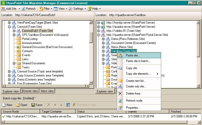Open the Add Site dropdown arrow

coord(19,9)
